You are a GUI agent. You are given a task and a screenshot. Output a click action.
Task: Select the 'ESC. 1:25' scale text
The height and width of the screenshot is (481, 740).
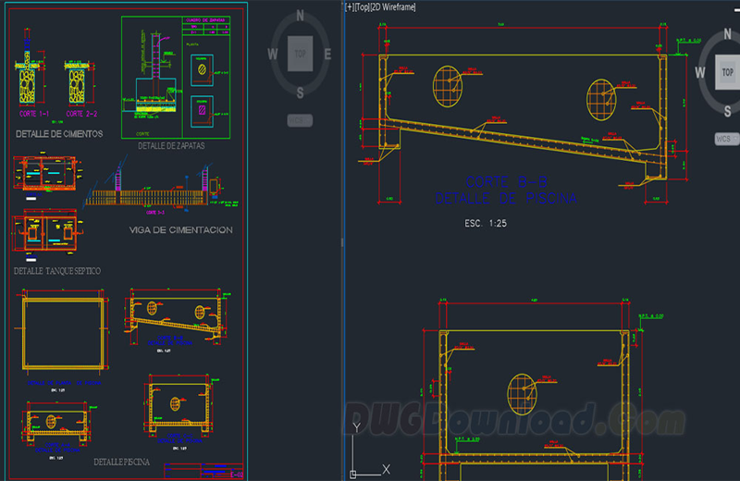click(486, 223)
